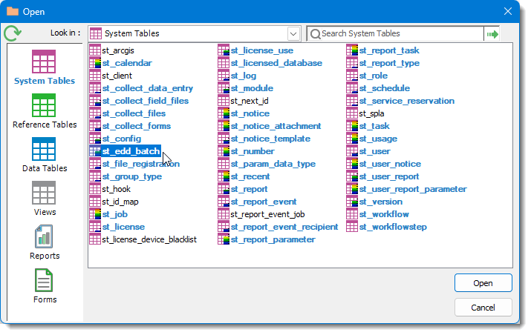Expand the Look in dropdown arrow

pos(293,34)
